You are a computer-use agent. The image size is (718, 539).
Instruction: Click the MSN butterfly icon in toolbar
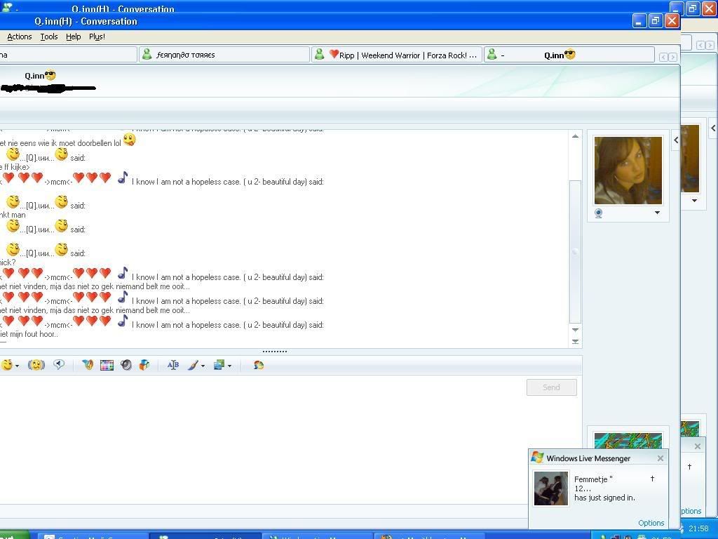[x=88, y=365]
